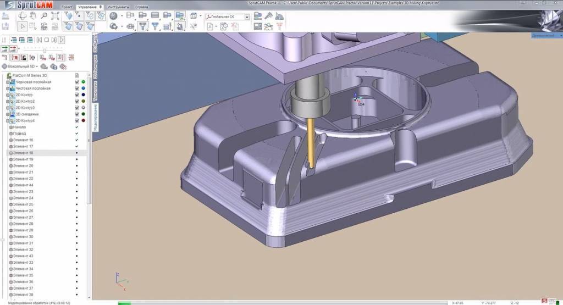Activate the zoom magnifier tool

[43, 16]
